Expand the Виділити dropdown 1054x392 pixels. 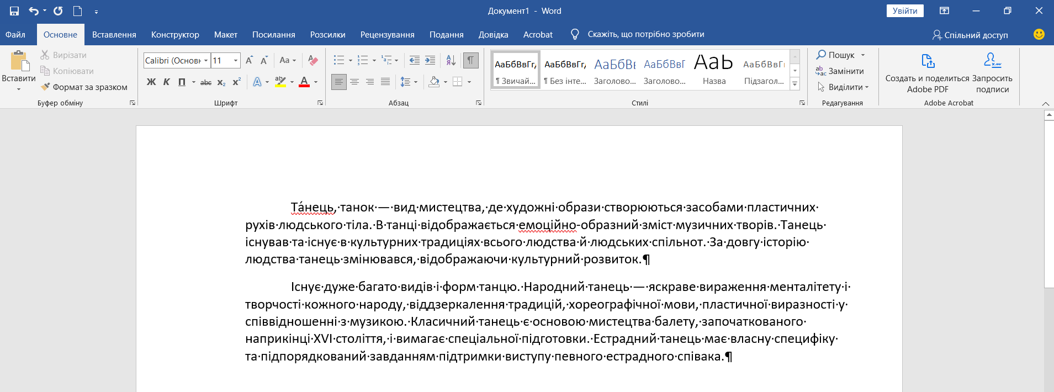(867, 87)
